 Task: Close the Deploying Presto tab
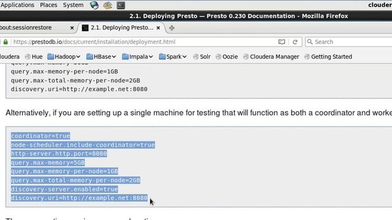pos(158,28)
